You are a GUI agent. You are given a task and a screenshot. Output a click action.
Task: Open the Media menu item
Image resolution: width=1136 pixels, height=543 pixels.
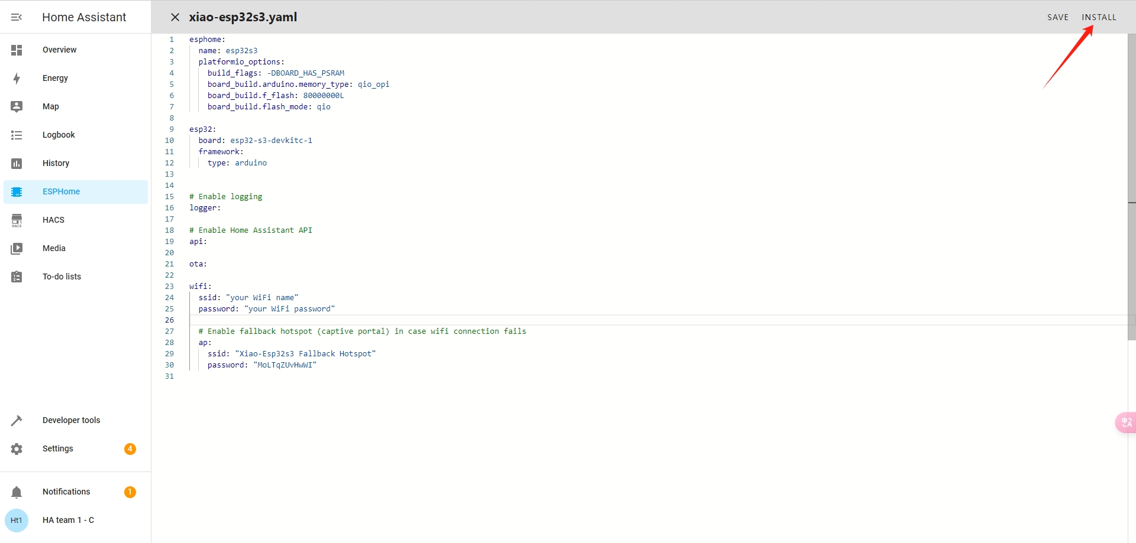point(76,249)
